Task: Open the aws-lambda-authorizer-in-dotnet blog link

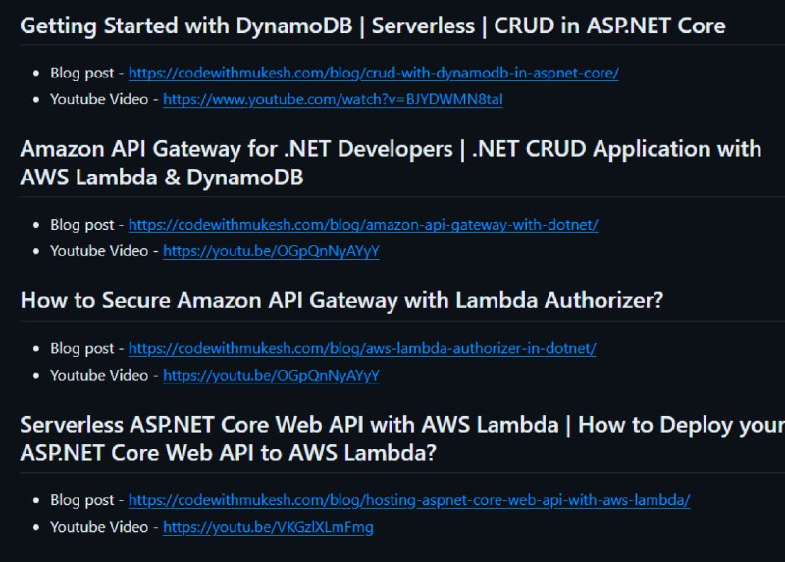Action: [362, 349]
